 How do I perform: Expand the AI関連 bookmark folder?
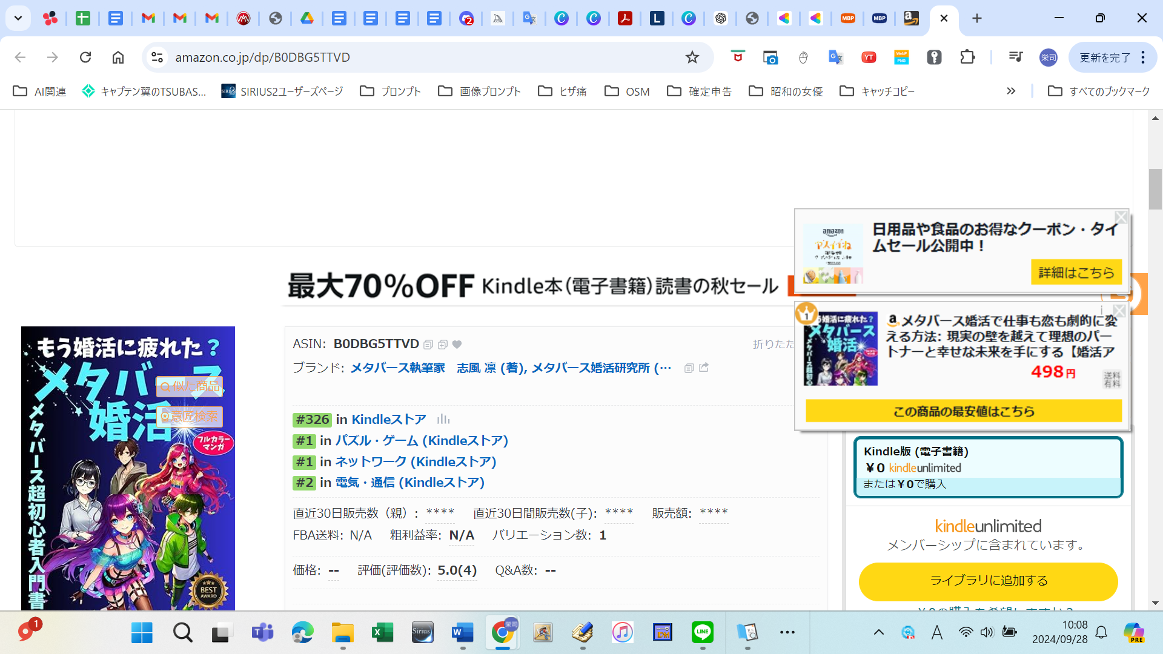(39, 91)
